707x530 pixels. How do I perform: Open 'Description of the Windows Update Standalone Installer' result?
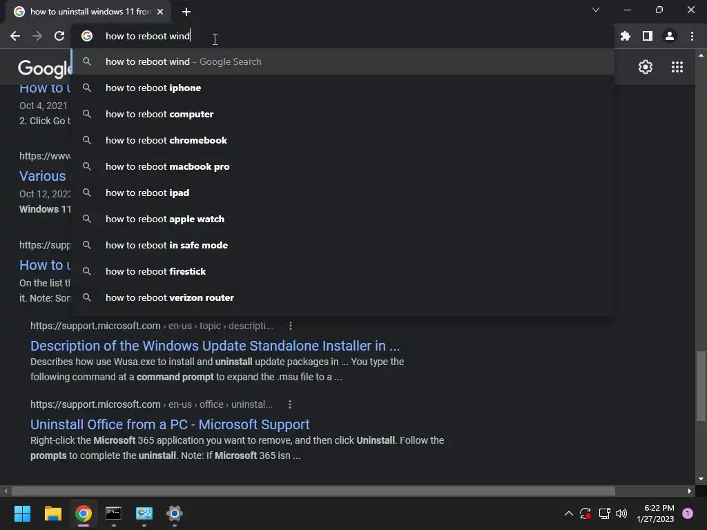pos(215,346)
